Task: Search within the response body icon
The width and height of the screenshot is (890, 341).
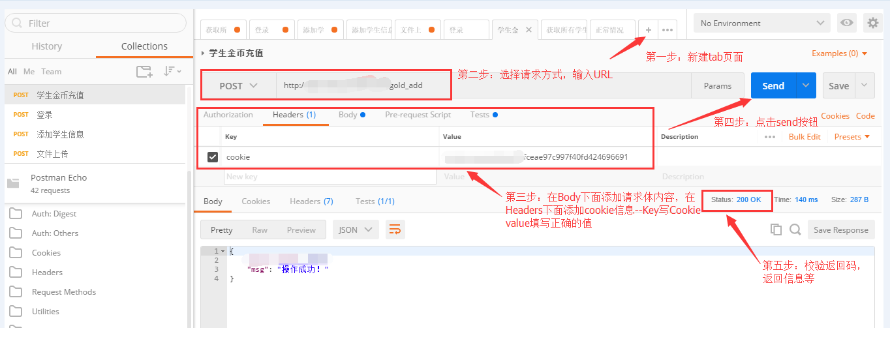Action: (795, 230)
